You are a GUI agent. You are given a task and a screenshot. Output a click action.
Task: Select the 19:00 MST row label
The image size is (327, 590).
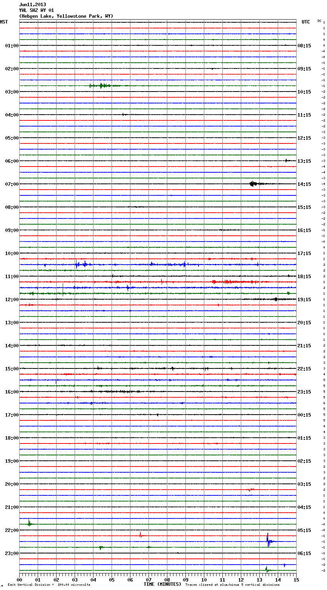(x=12, y=461)
